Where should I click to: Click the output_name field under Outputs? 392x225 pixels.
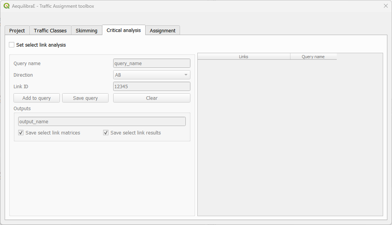pyautogui.click(x=102, y=121)
